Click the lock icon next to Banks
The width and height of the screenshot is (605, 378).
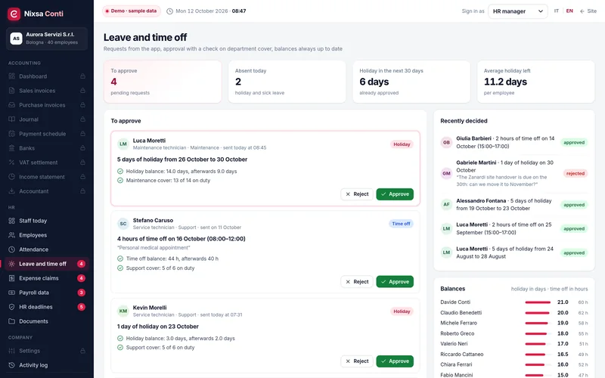(x=82, y=148)
